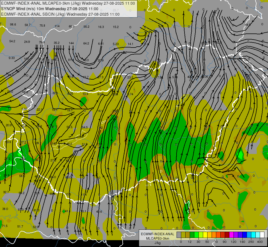Click the legend tick label 160
The width and height of the screenshot is (268, 247).
click(242, 242)
